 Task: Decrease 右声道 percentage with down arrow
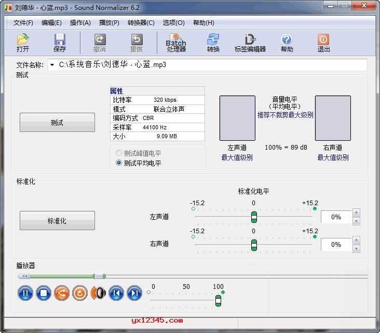coord(356,248)
